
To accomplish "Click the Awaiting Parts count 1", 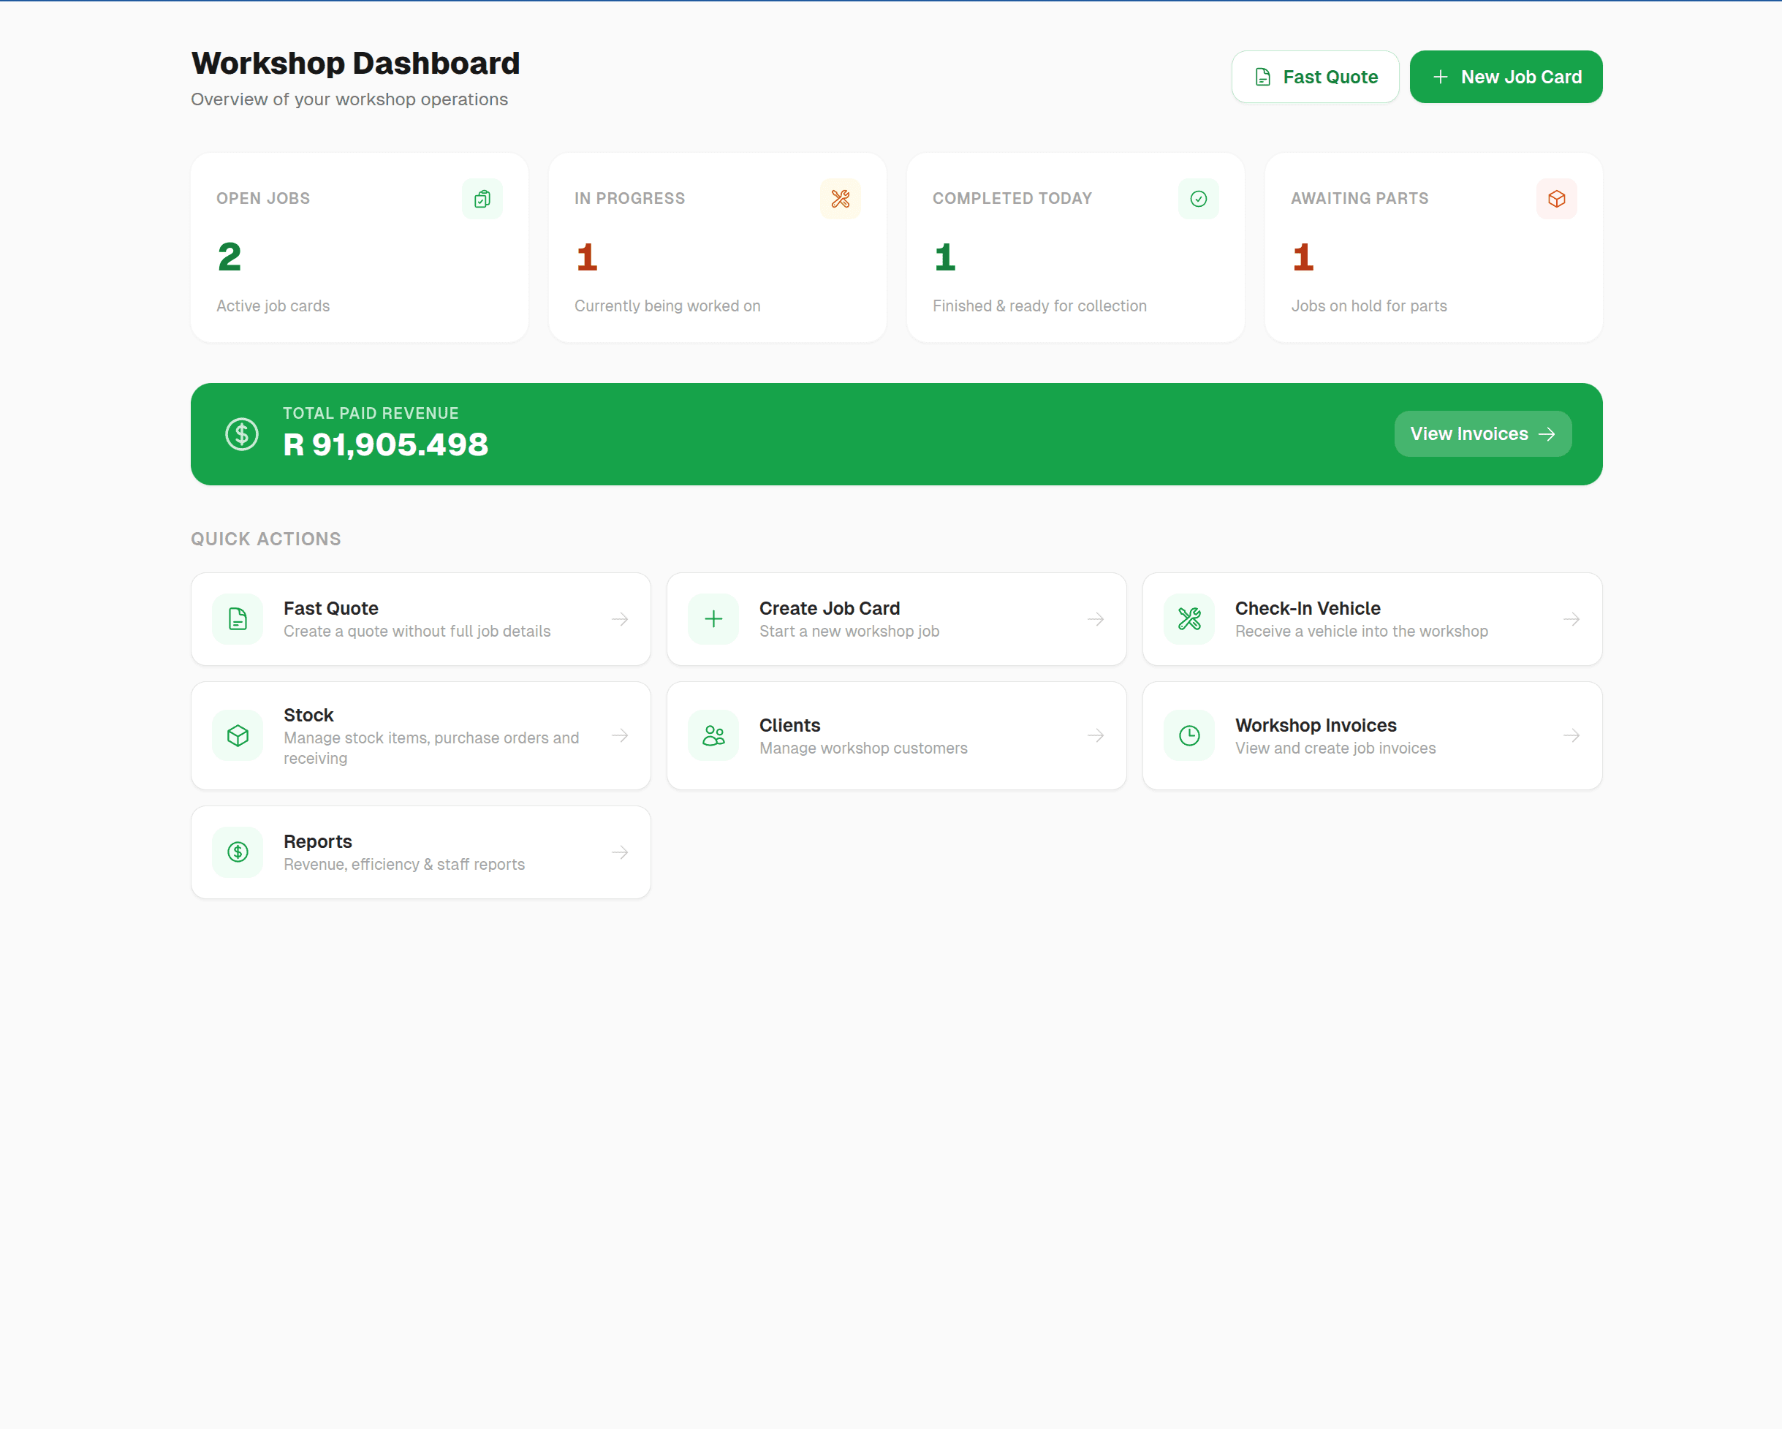I will [1303, 257].
